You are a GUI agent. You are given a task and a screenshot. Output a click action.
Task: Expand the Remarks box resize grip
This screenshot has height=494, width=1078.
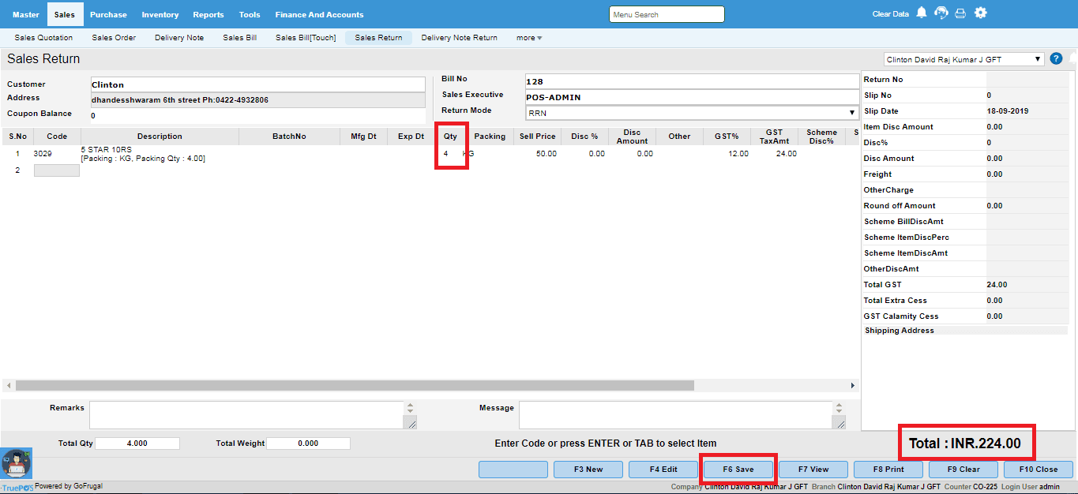[x=410, y=423]
